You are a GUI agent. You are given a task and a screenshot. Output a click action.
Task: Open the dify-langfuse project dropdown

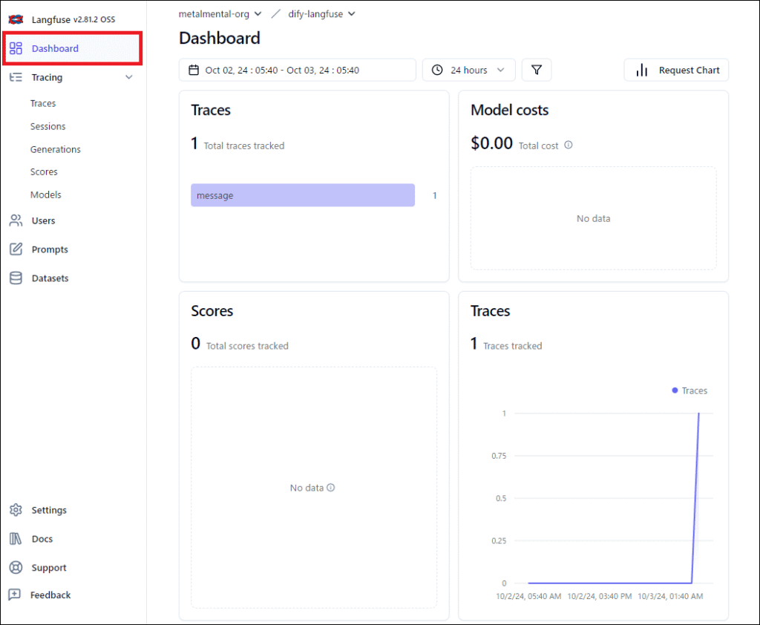point(321,13)
